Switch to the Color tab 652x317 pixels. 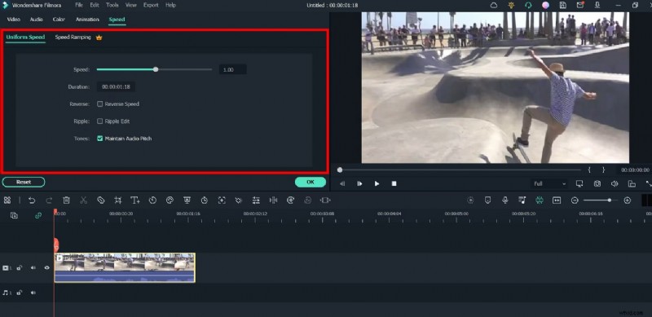[x=59, y=20]
